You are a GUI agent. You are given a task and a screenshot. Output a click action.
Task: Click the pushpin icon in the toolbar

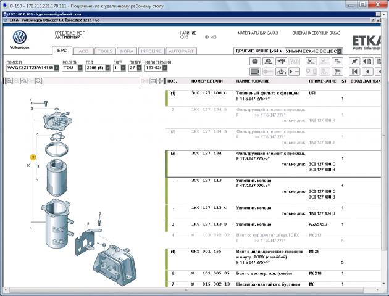[354, 61]
